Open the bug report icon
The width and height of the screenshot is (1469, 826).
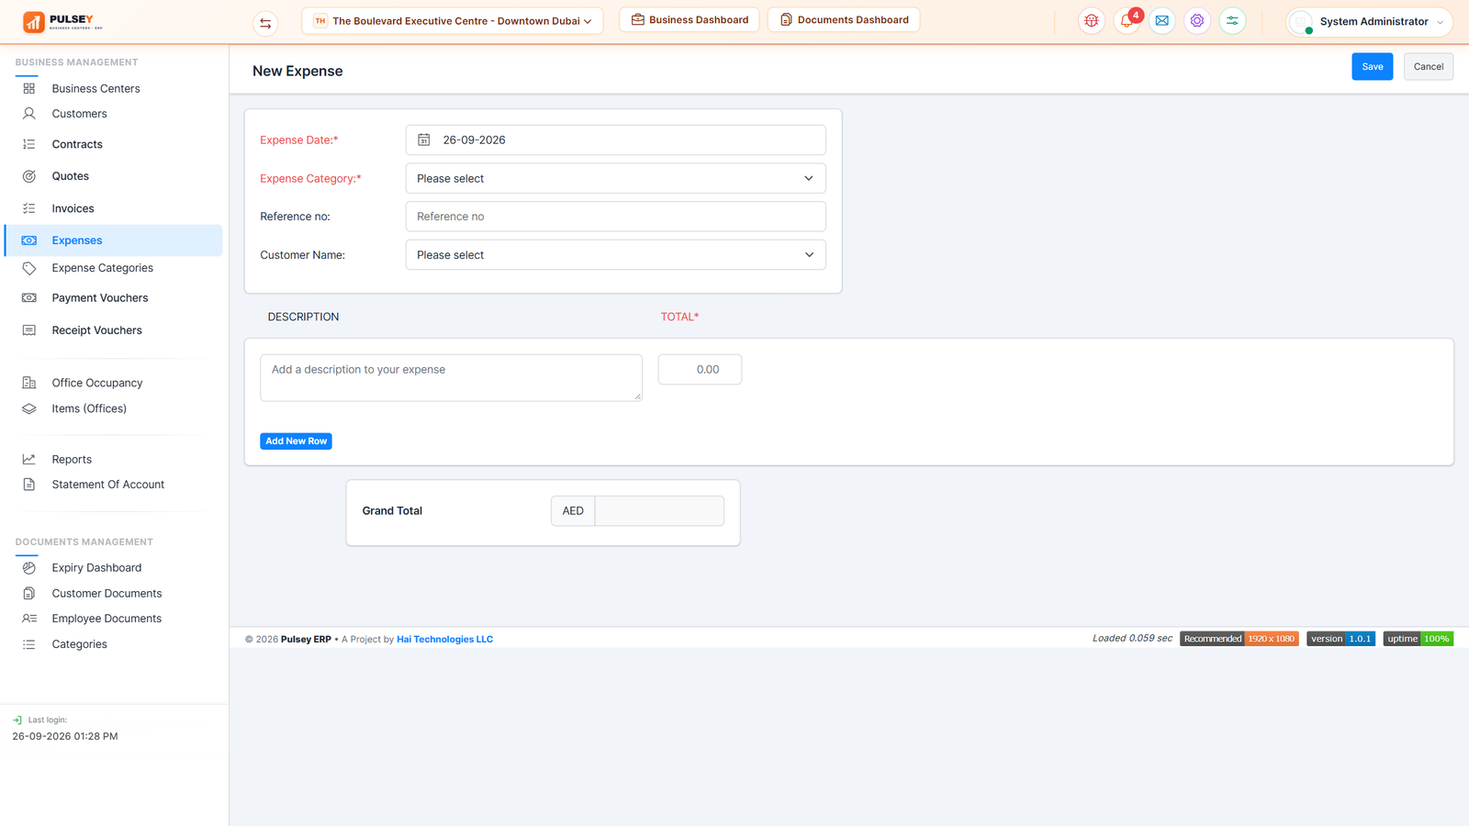tap(1092, 21)
